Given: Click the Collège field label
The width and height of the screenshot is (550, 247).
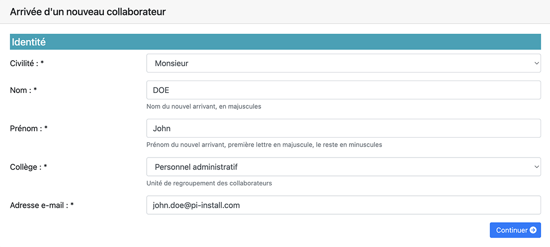Looking at the screenshot, I should (25, 167).
